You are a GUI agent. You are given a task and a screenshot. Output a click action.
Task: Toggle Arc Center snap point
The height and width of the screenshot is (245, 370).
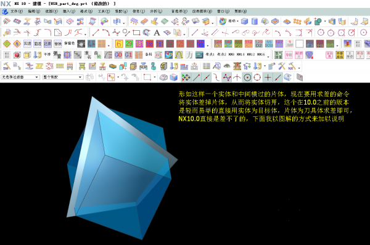click(x=247, y=78)
